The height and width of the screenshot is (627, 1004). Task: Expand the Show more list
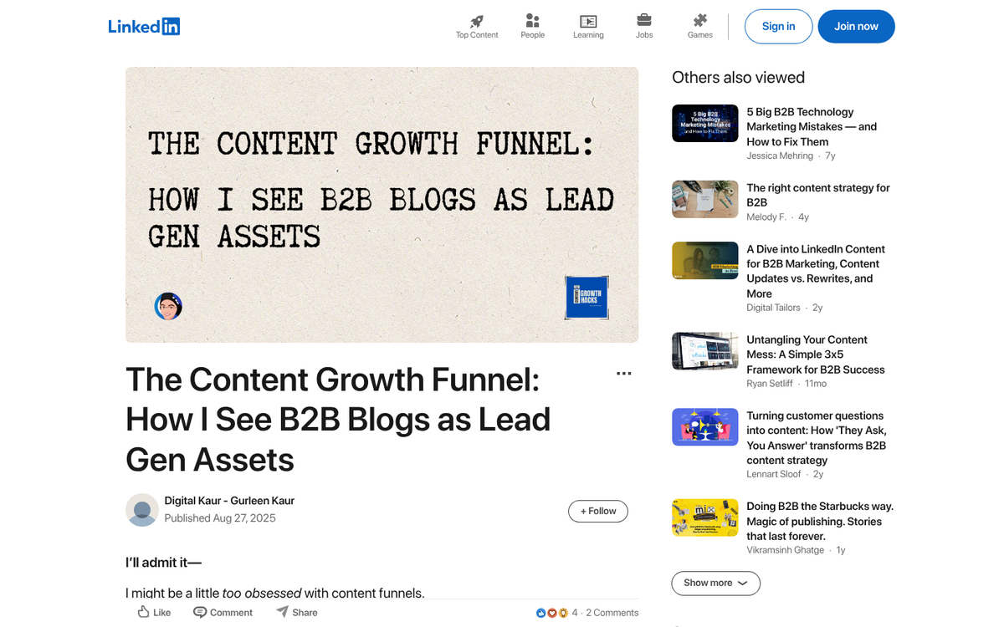(x=715, y=583)
